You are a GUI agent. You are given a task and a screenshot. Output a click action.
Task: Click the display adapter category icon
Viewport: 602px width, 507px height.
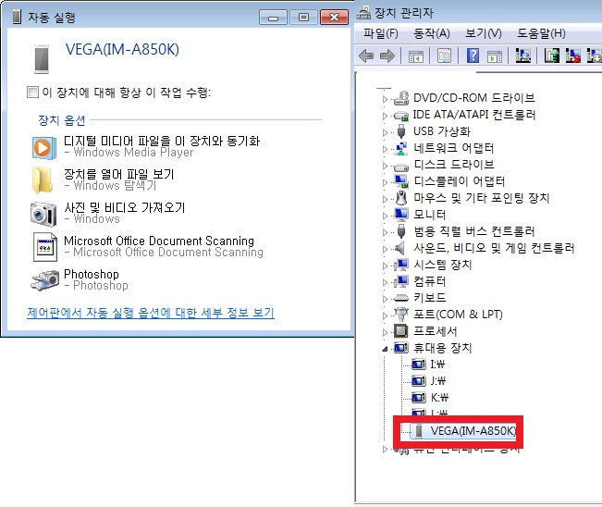click(x=401, y=181)
